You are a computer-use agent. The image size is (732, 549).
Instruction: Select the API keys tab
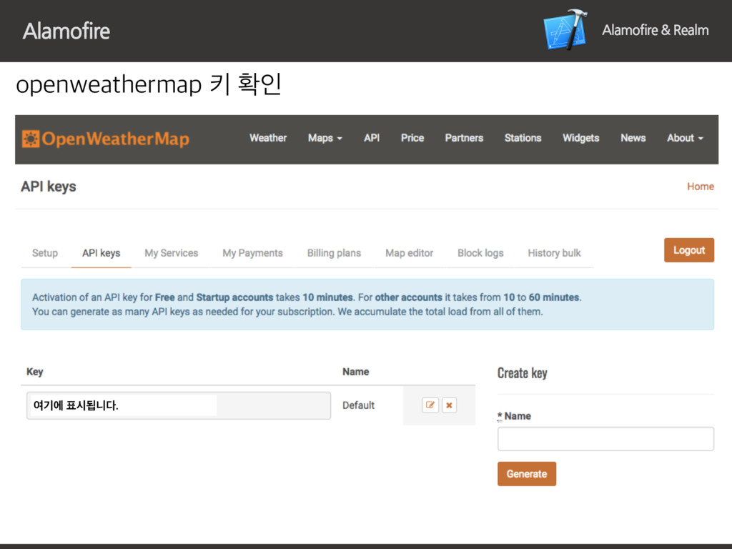102,253
